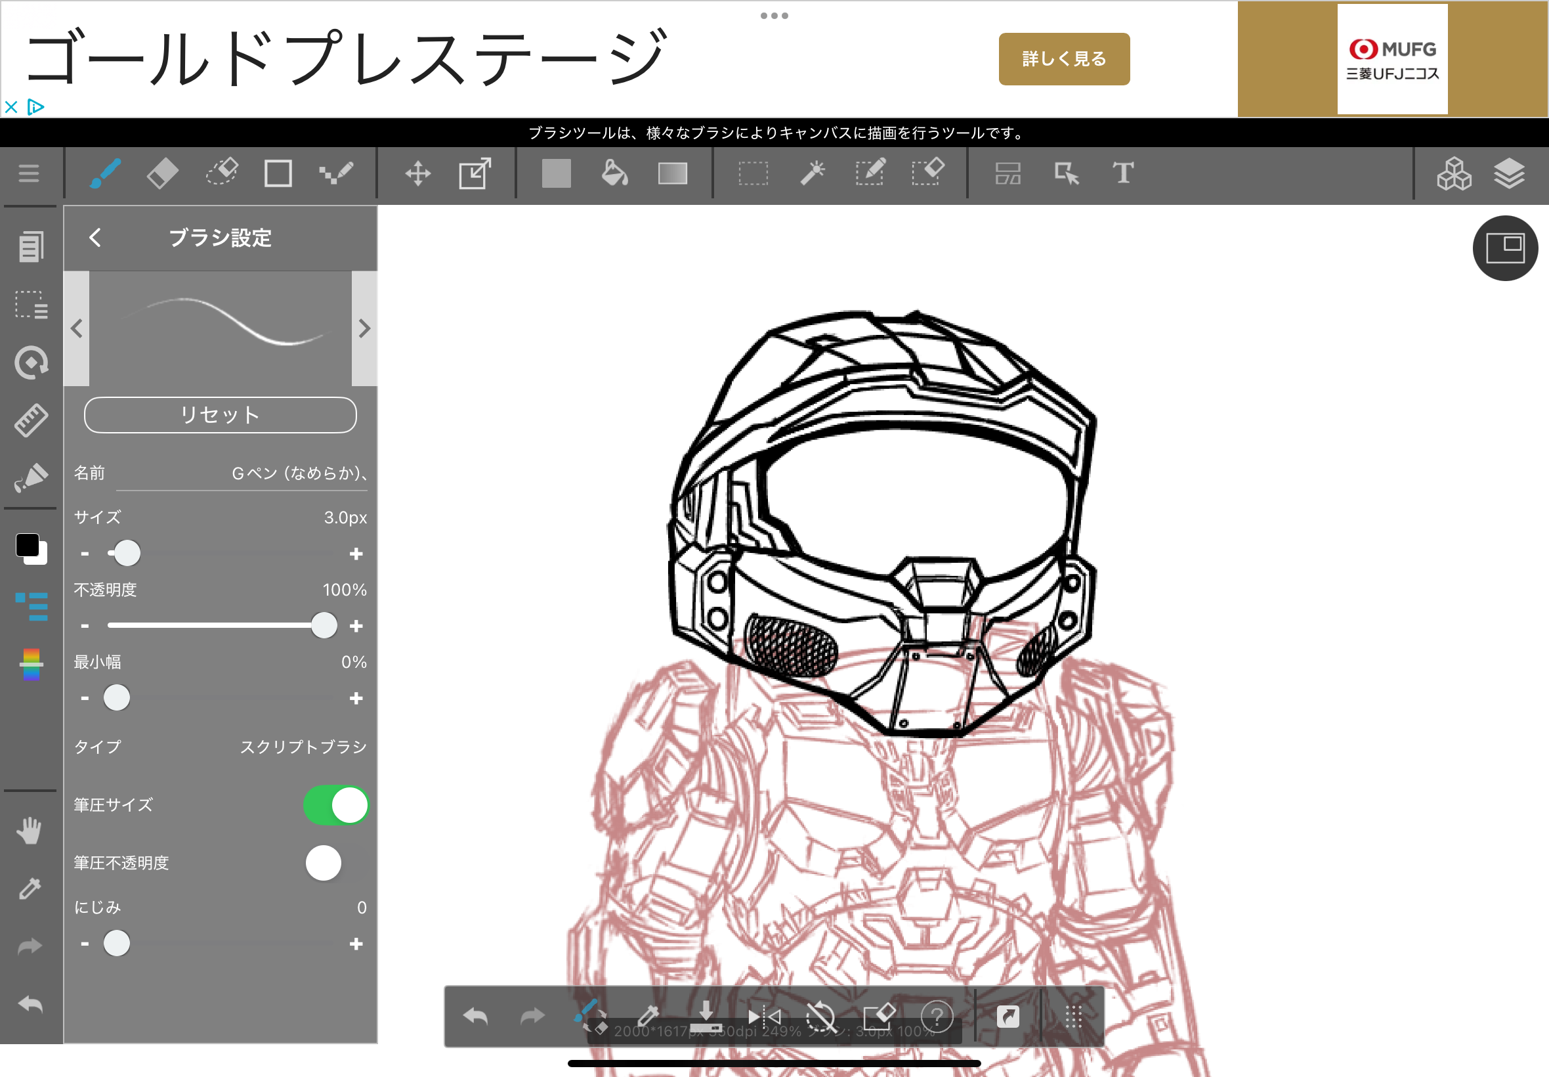Select the Gradient tool

pyautogui.click(x=672, y=173)
